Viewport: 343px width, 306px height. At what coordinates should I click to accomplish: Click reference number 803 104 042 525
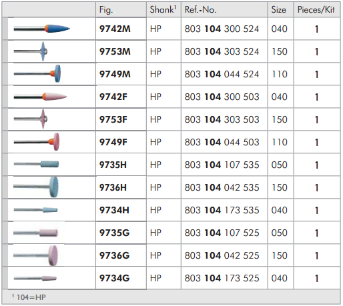coord(222,255)
